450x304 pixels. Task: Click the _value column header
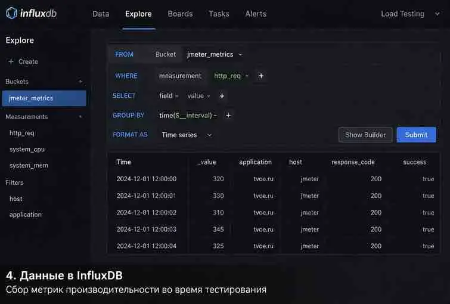[x=207, y=162]
